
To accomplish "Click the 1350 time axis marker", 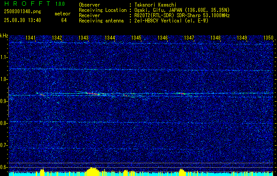I will tap(268, 38).
